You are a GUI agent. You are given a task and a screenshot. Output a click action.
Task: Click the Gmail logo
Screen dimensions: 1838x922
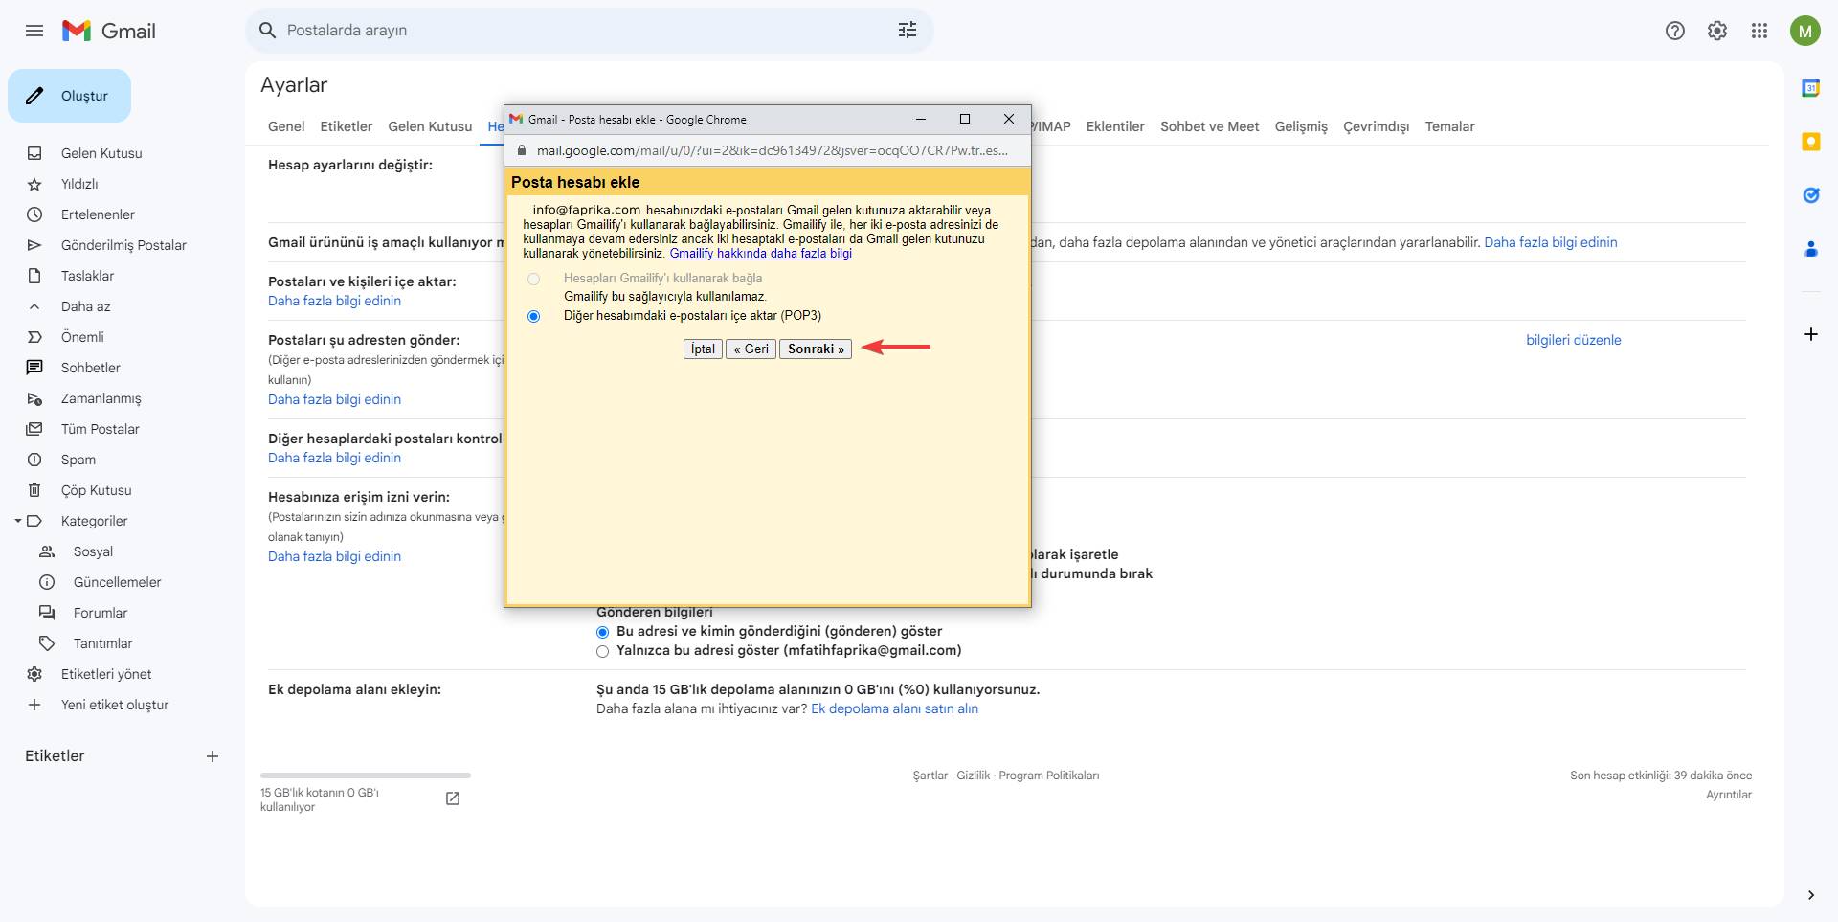[109, 31]
